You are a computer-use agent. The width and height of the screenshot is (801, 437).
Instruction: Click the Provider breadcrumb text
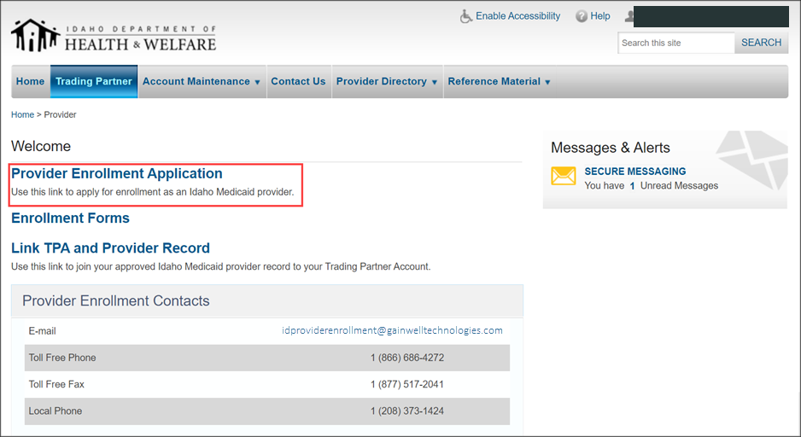61,115
